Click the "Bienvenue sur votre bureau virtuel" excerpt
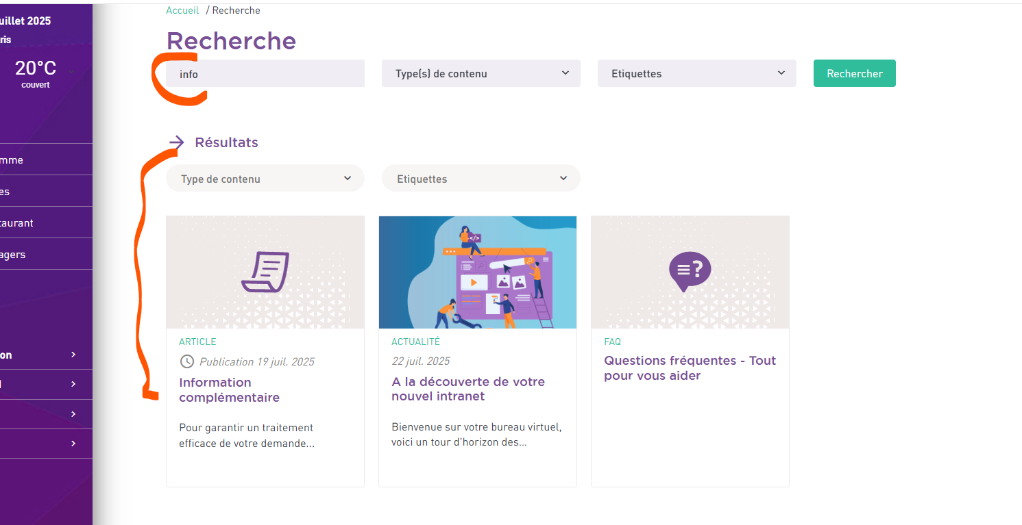The image size is (1022, 525). (x=477, y=435)
